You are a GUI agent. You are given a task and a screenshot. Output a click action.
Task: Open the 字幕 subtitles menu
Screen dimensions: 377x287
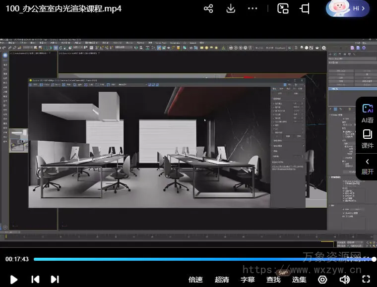[248, 280]
